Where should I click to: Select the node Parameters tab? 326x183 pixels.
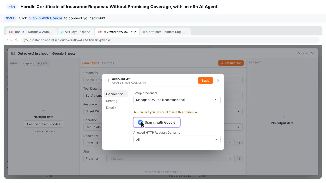tap(90, 63)
